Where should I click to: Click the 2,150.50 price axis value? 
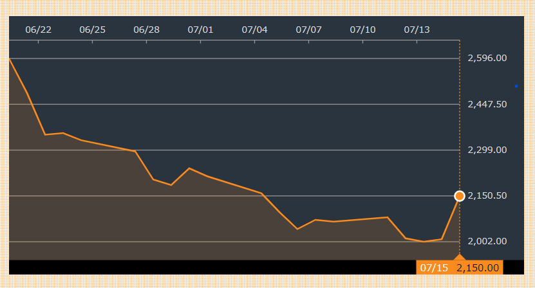pos(487,195)
